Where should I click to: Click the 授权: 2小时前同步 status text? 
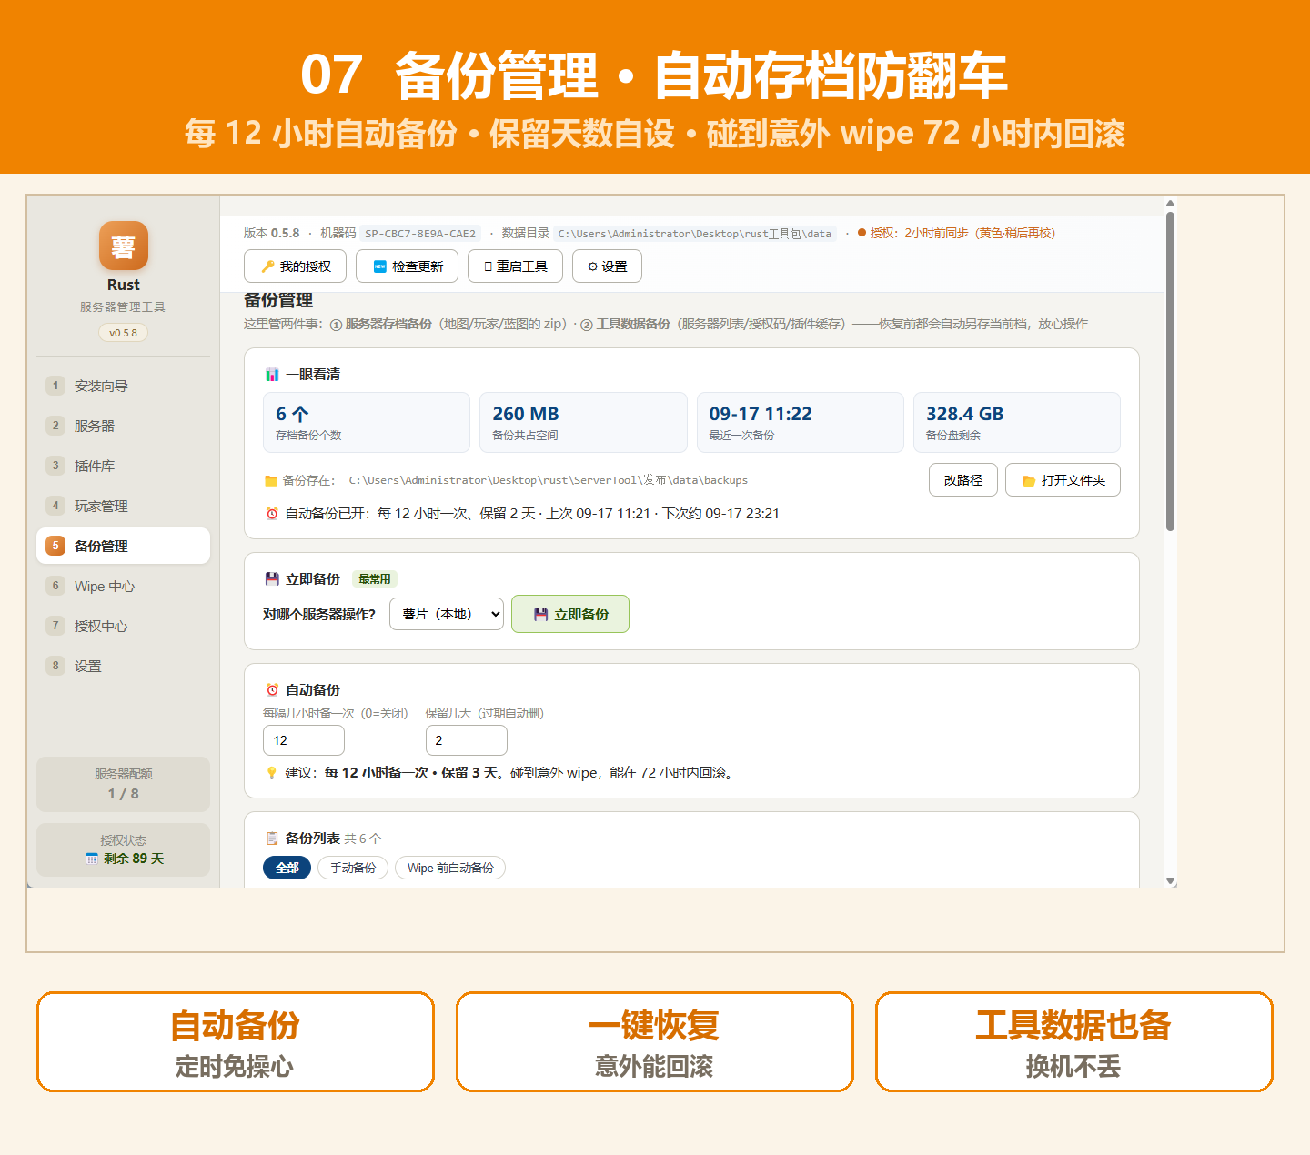click(957, 233)
